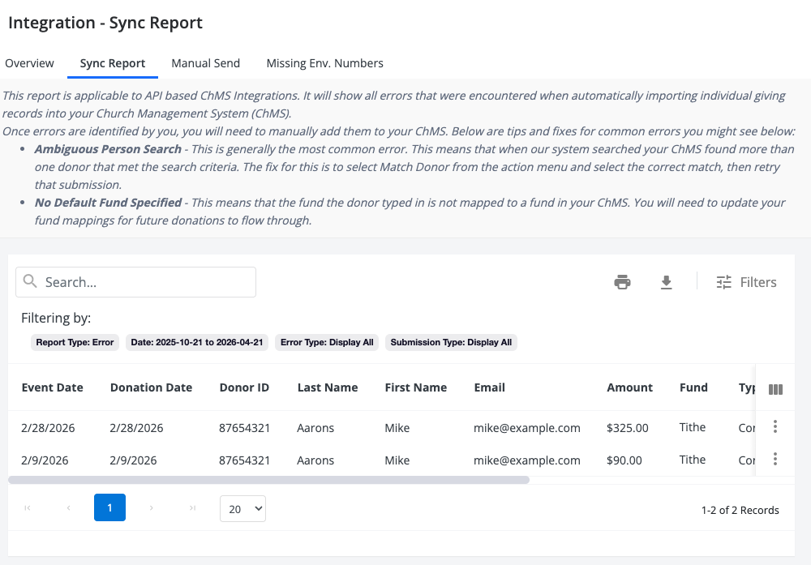Open action menu for $325.00 donation row

tap(775, 426)
